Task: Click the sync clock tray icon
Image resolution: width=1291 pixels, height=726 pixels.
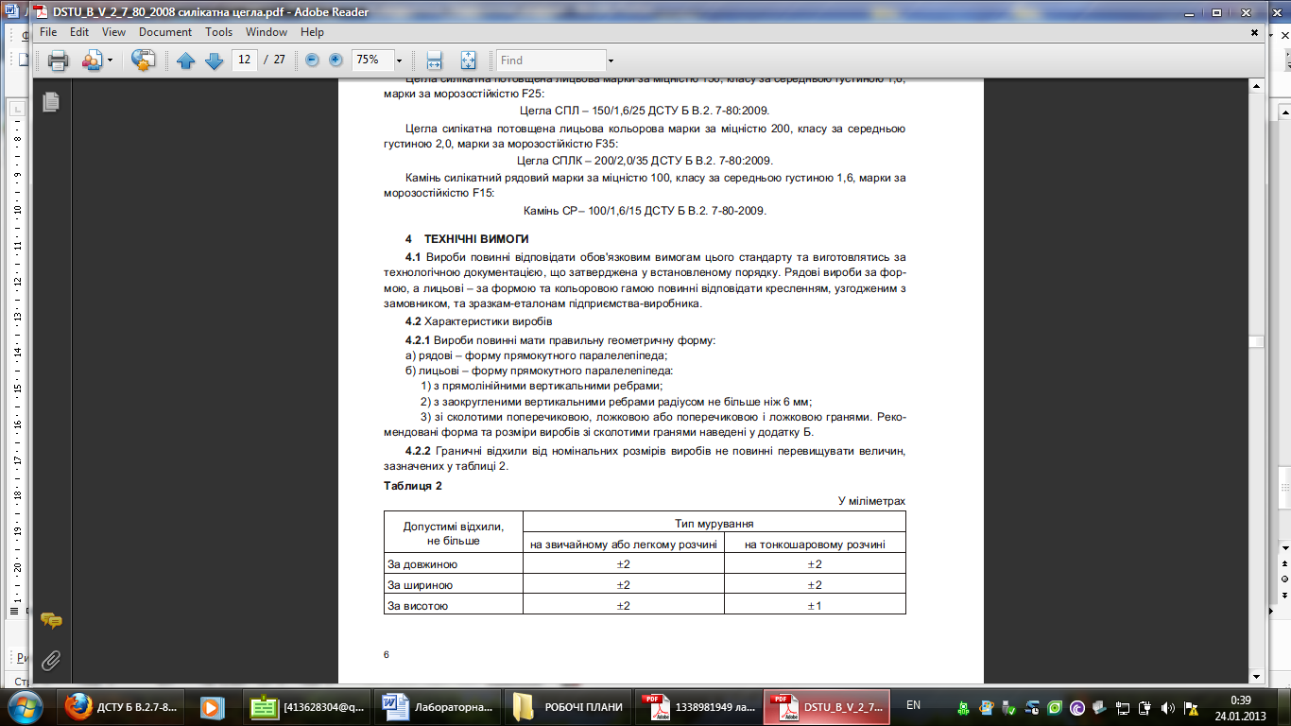Action: [1031, 708]
